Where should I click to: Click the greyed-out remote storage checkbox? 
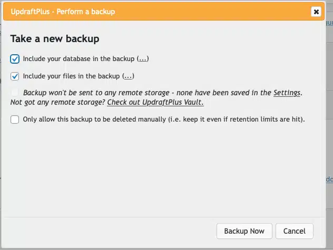coord(15,93)
